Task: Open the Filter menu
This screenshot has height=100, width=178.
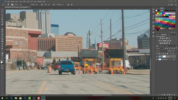Action: pos(28,1)
